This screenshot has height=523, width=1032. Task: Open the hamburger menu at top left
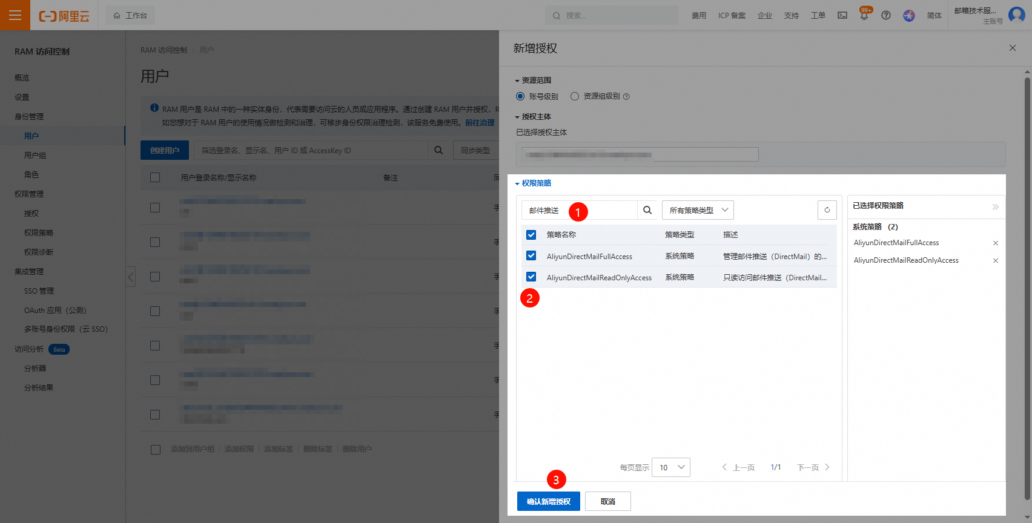(x=15, y=15)
